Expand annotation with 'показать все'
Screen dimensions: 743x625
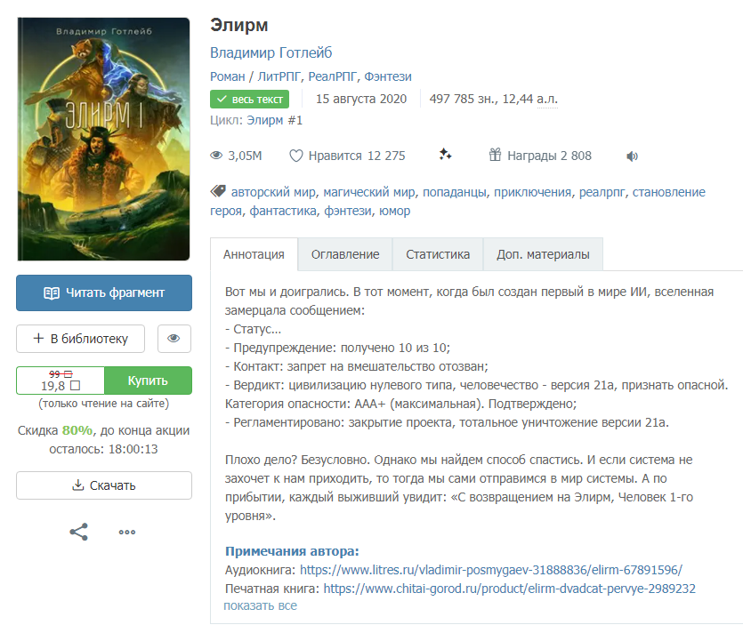[x=260, y=605]
